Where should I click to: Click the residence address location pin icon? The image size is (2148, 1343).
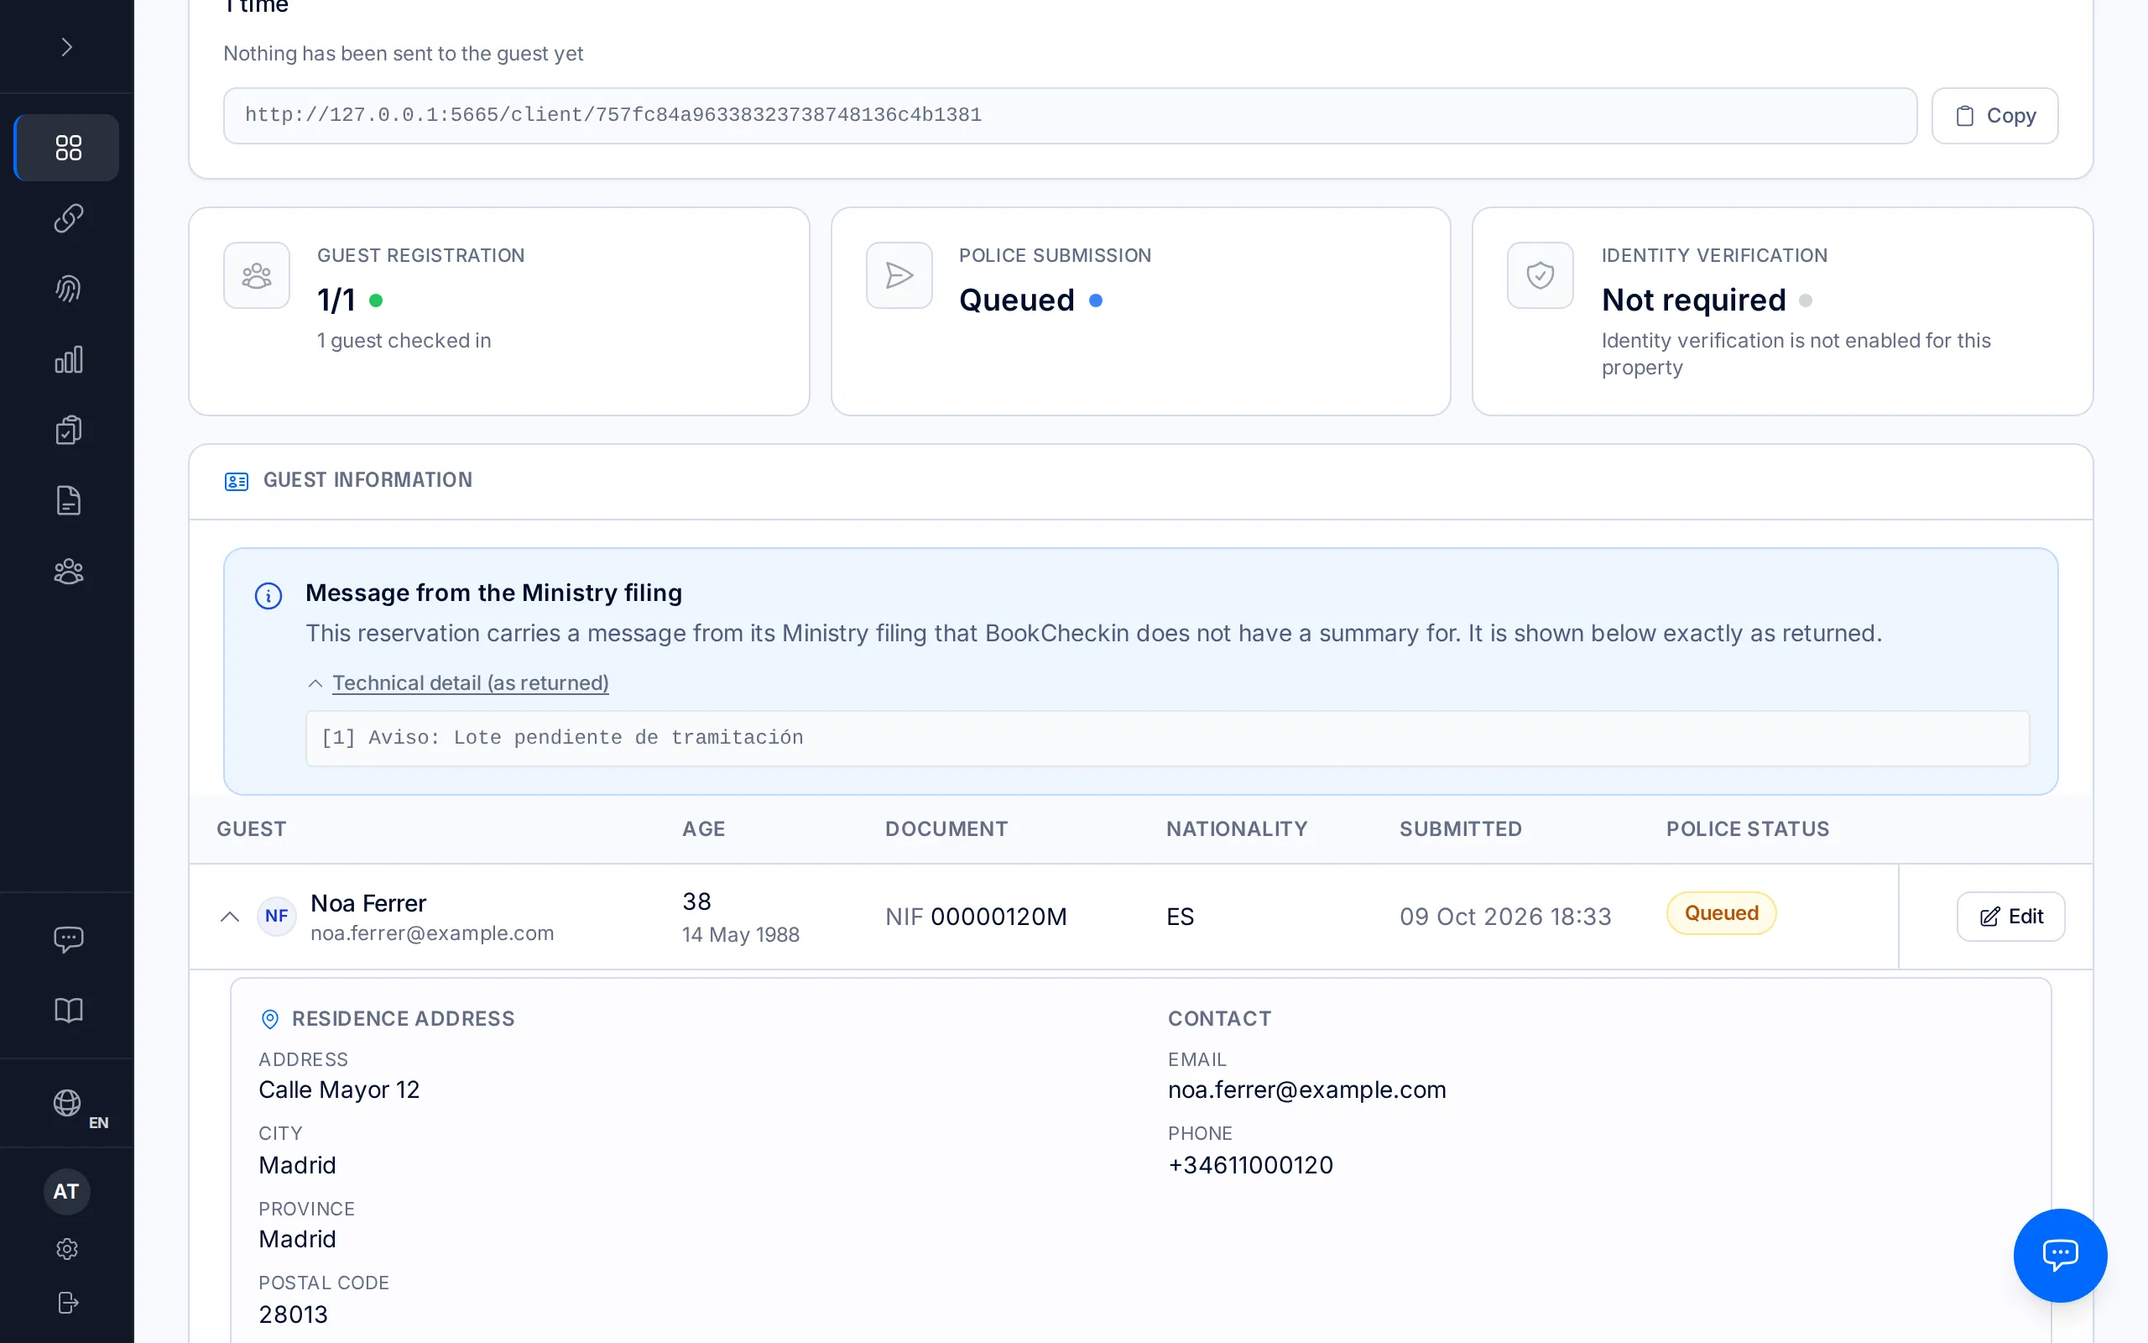click(x=270, y=1019)
